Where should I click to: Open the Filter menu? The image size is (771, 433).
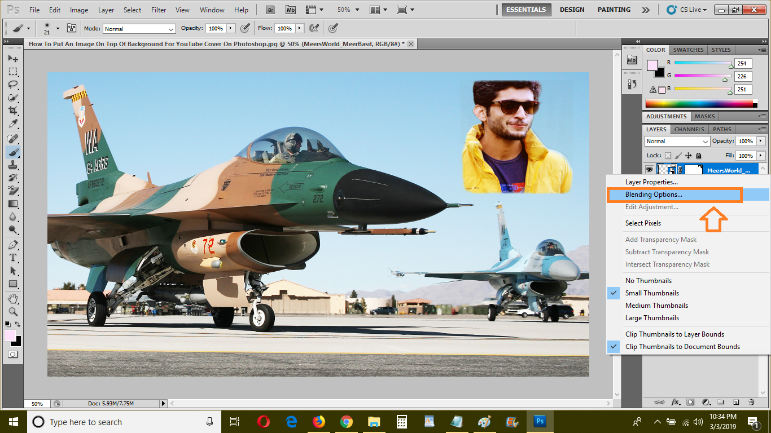click(159, 10)
